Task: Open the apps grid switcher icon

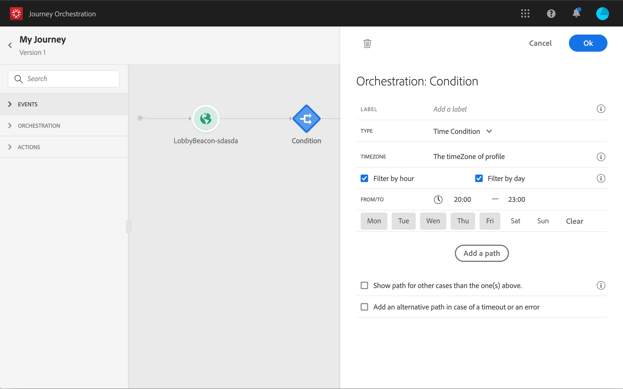Action: [525, 14]
